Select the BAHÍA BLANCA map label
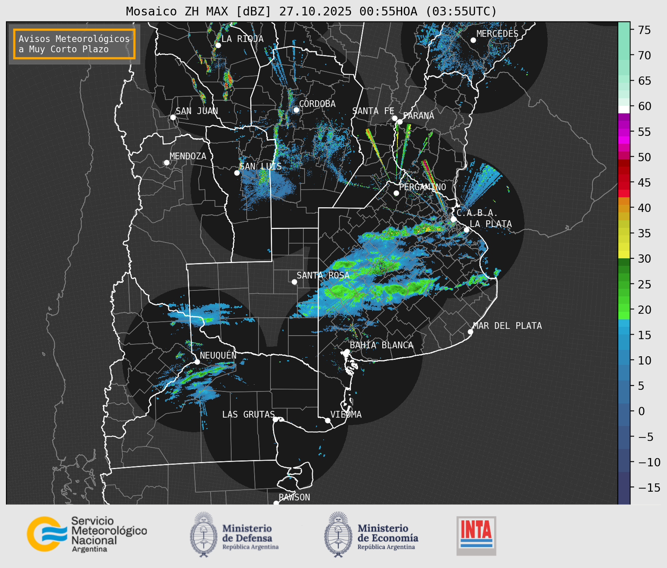This screenshot has height=568, width=667. (x=382, y=345)
